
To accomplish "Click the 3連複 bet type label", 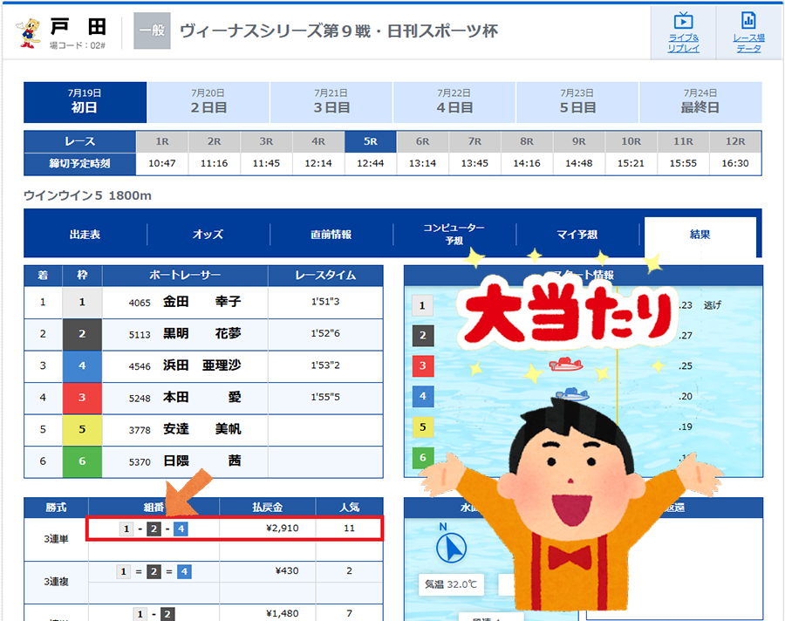I will [x=56, y=582].
